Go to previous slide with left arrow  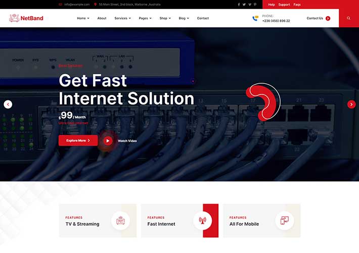[x=8, y=105]
